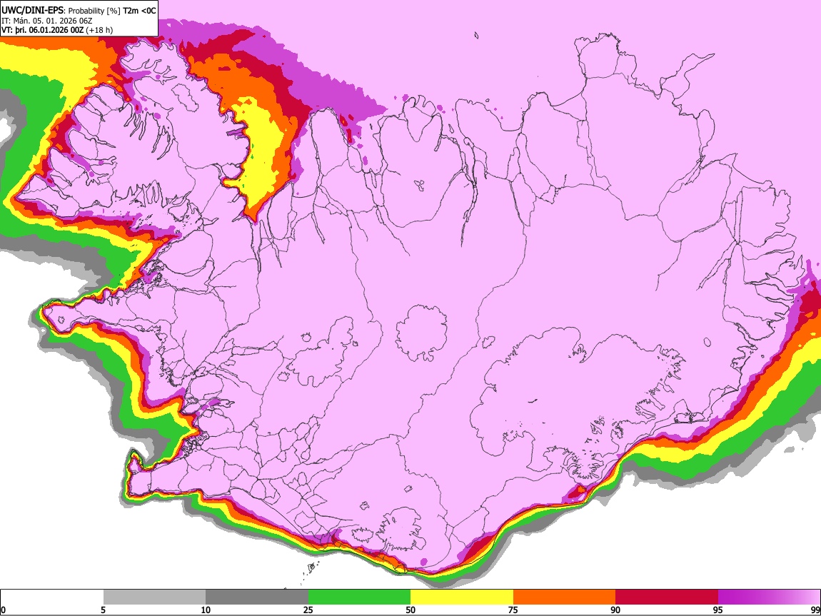Click the legend tick label '25'
Image resolution: width=821 pixels, height=616 pixels.
click(308, 610)
